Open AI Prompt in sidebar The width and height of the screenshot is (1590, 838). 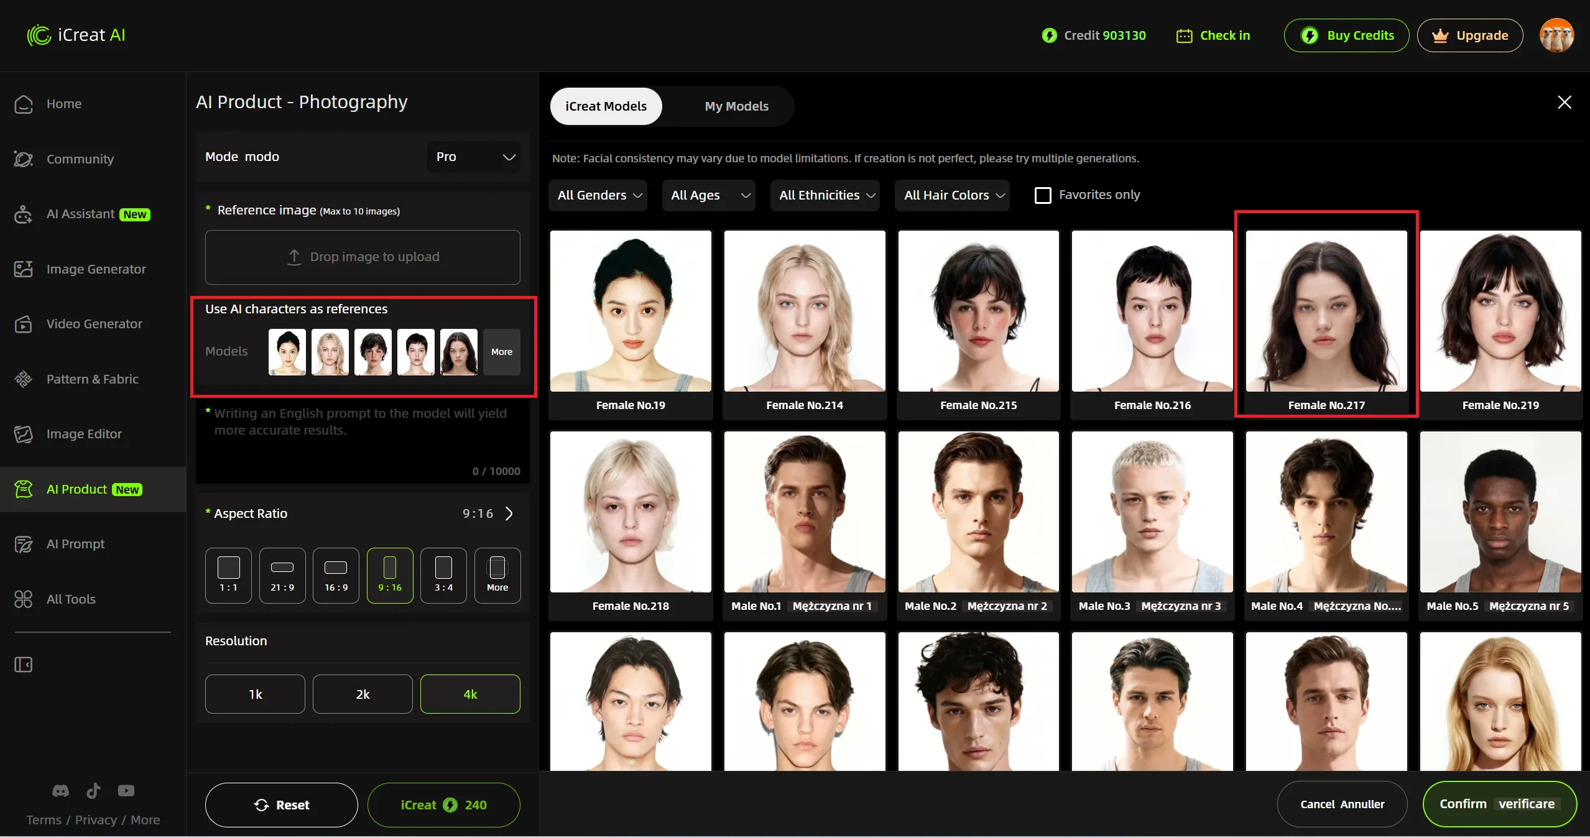60,544
